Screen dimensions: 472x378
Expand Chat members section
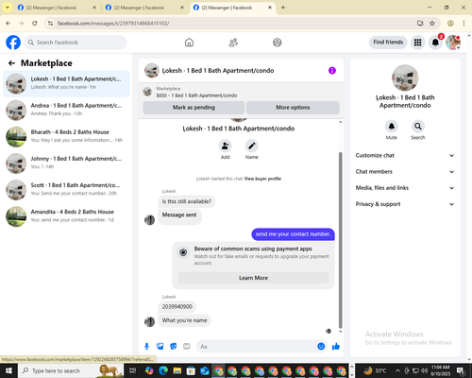pyautogui.click(x=405, y=172)
